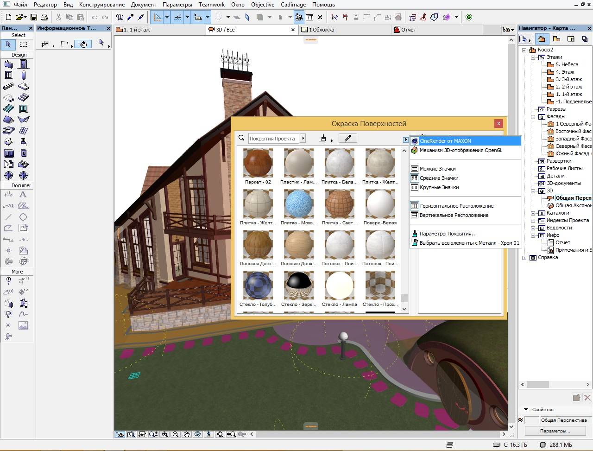Open the Open-file folder dropdown arrow

point(25,17)
